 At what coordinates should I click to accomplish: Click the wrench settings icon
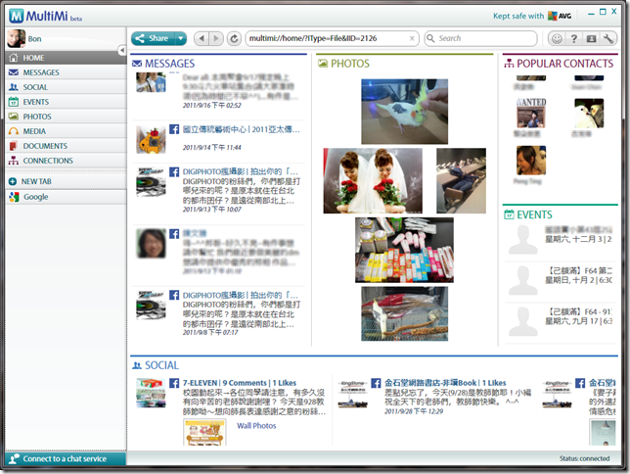pyautogui.click(x=608, y=39)
